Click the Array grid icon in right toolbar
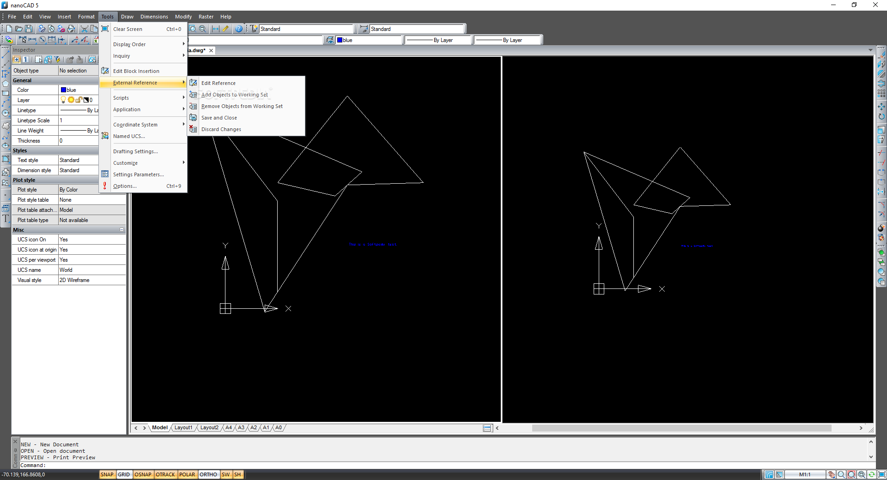 click(881, 93)
